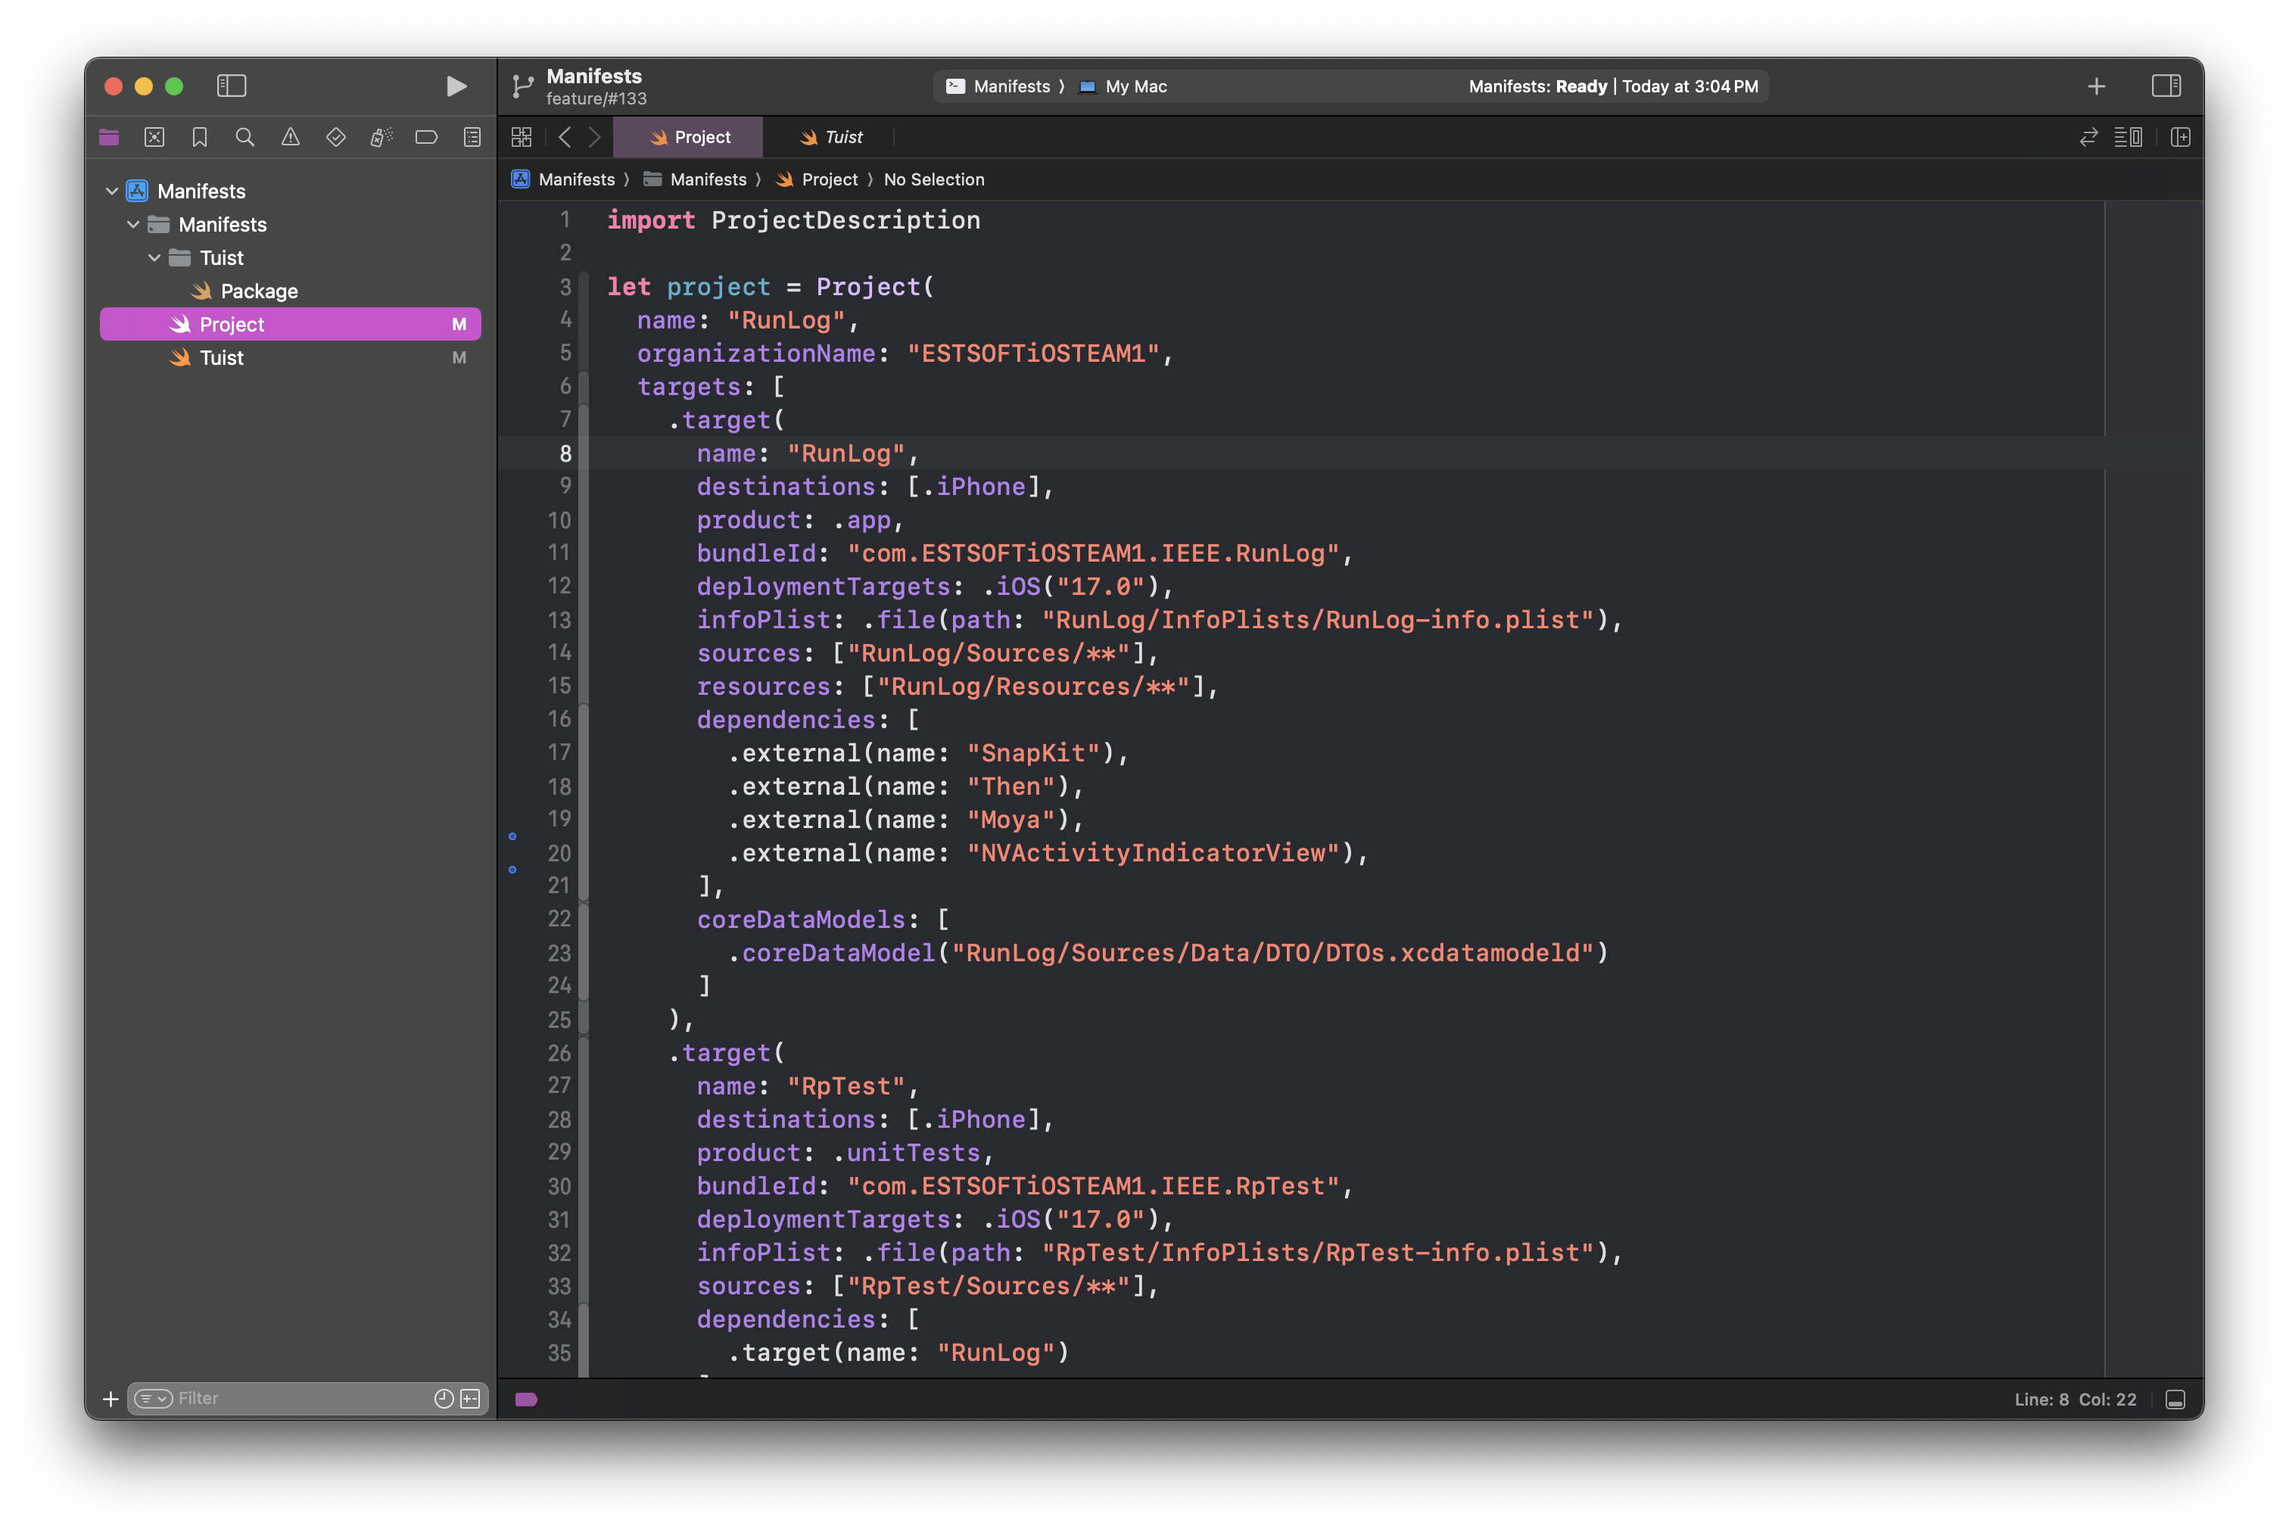This screenshot has width=2289, height=1532.
Task: Collapse the Tuist folder in navigator
Action: pos(154,258)
